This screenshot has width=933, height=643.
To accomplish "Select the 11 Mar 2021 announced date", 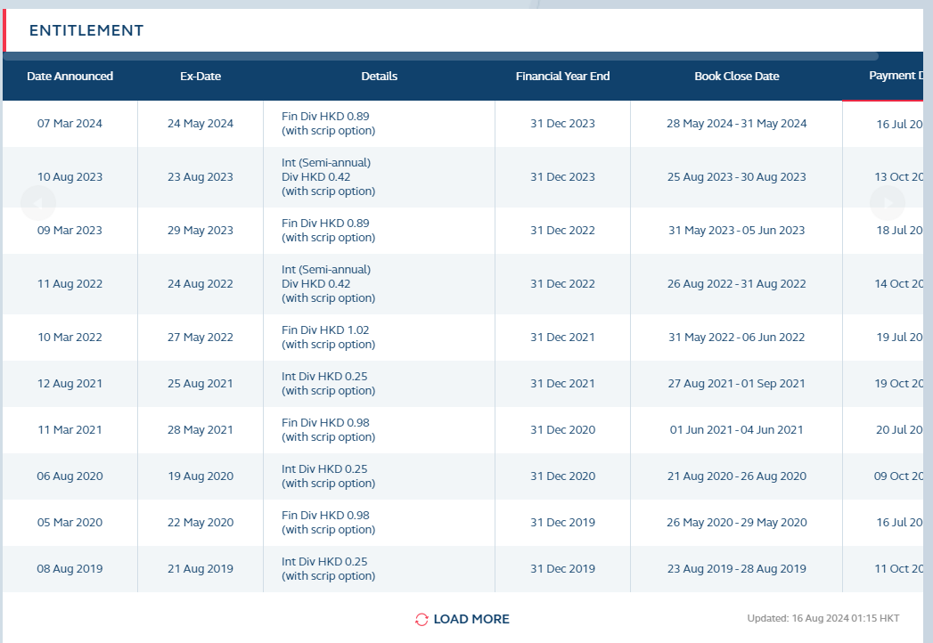I will click(x=70, y=429).
